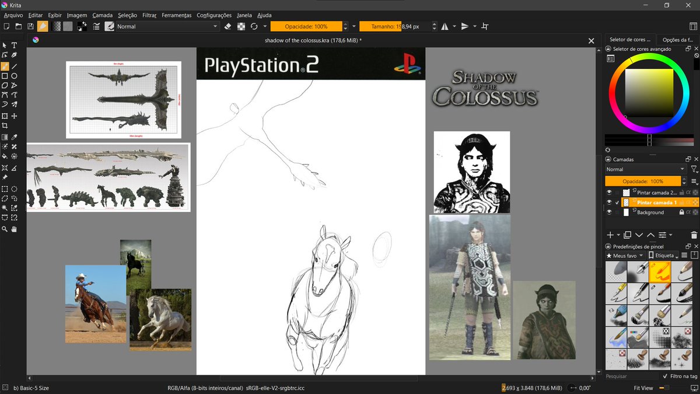Viewport: 700px width, 394px height.
Task: Open the toolbar blending mode Normal dropdown
Action: pyautogui.click(x=167, y=26)
